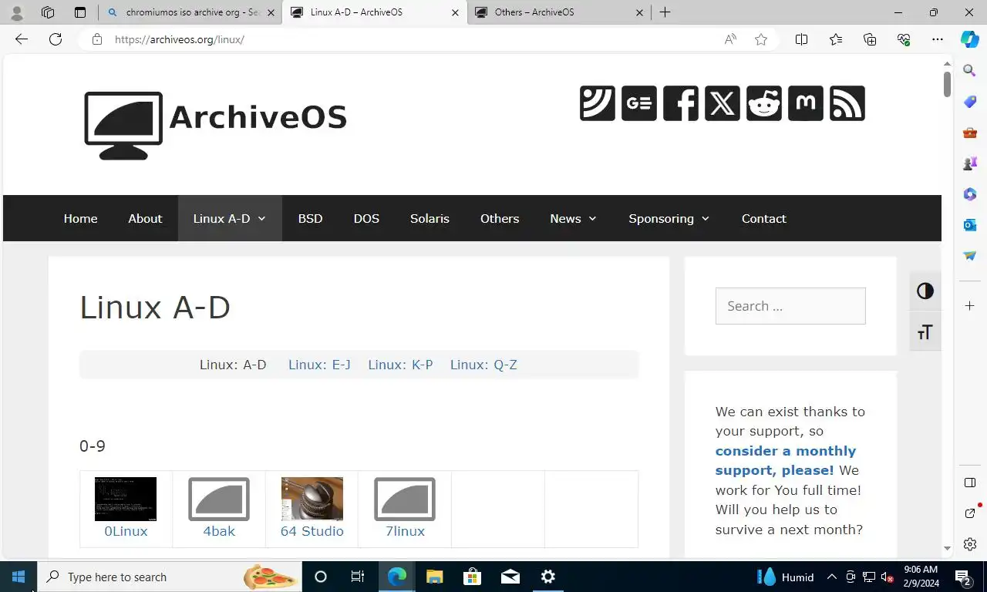Switch to the chromiumos search tab
Screen dimensions: 987x592
point(190,12)
